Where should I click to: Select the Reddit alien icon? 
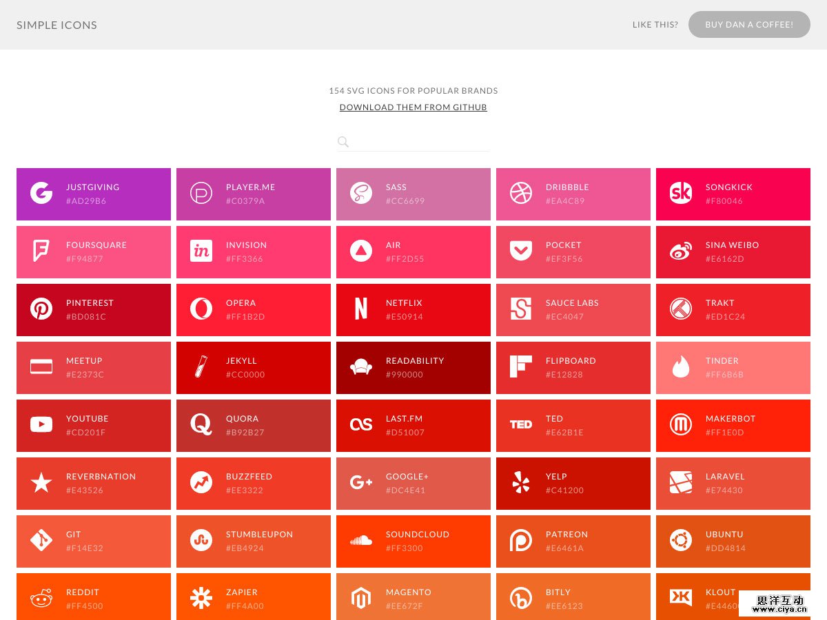[x=41, y=598]
